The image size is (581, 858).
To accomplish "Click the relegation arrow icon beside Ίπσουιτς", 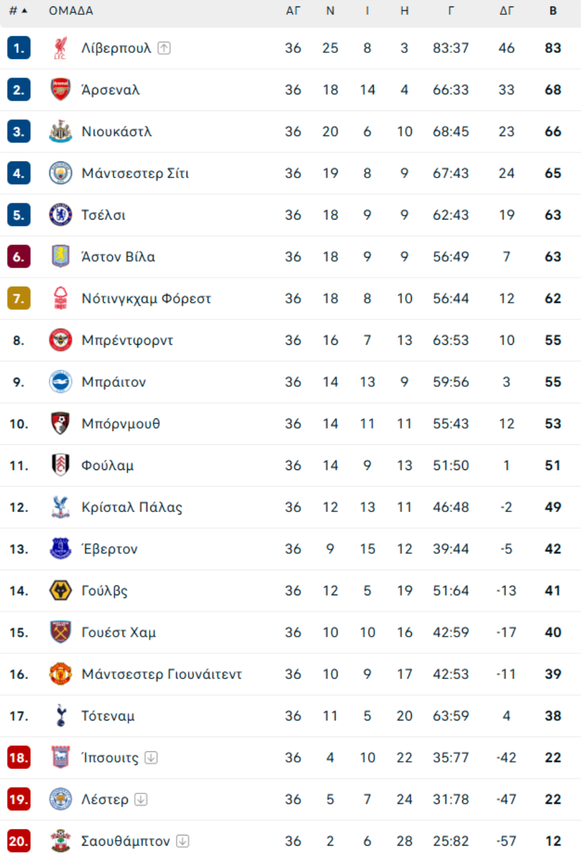I will click(151, 757).
